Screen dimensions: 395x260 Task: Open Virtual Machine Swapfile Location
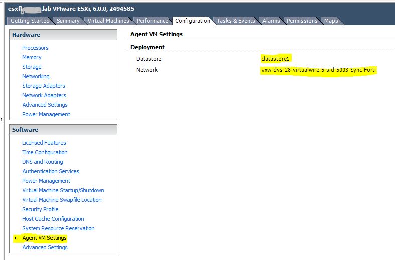point(62,200)
